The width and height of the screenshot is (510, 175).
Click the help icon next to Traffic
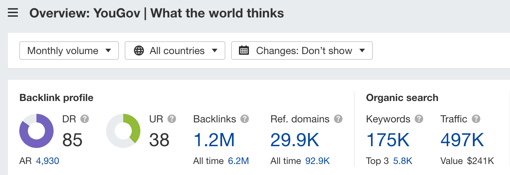[476, 119]
